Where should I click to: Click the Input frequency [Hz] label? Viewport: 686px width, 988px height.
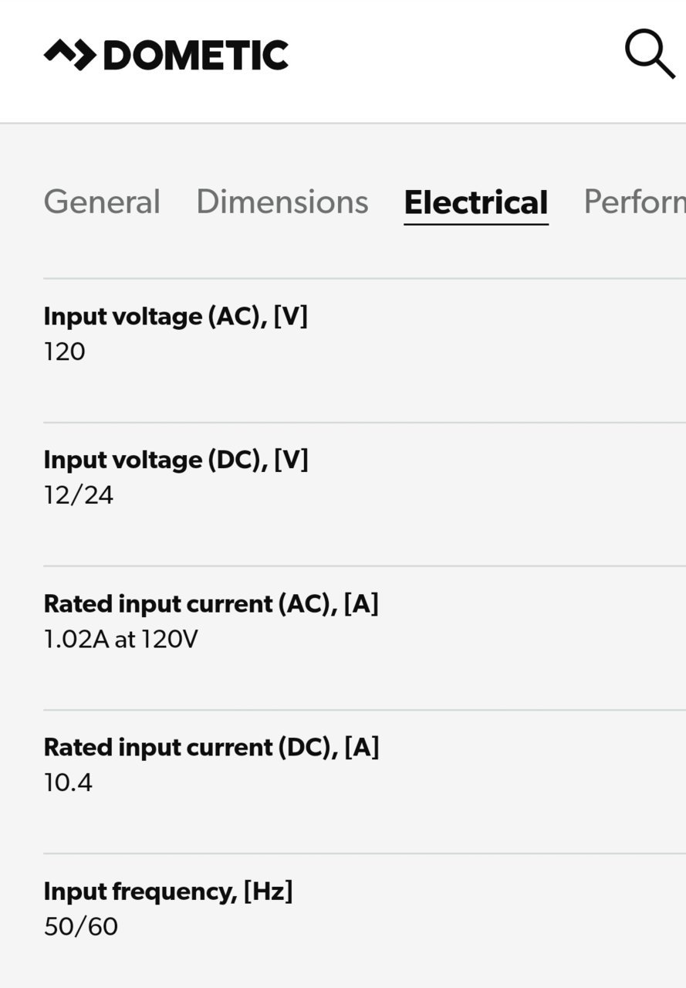168,891
